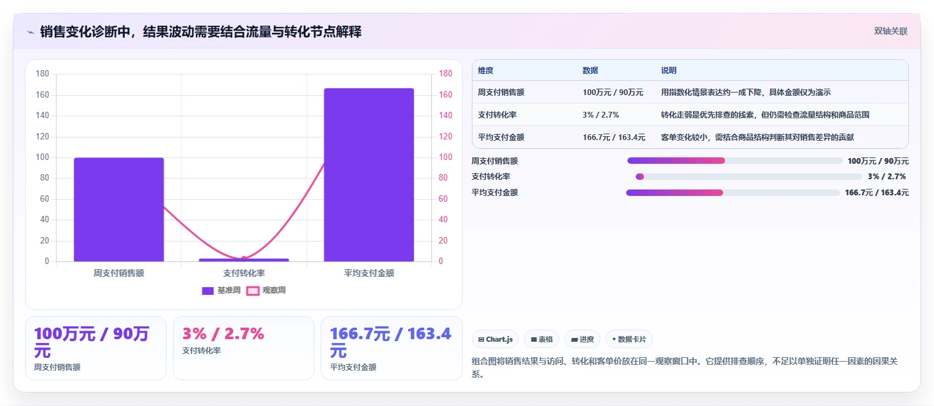Toggle the 基准周 legend entry
This screenshot has height=406, width=934.
click(x=221, y=290)
